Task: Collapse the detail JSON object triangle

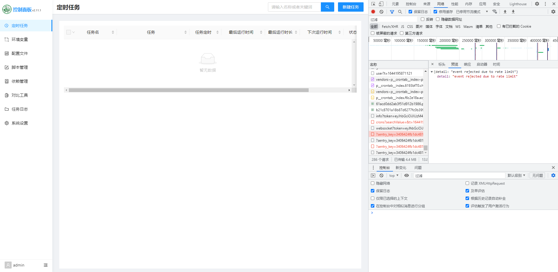Action: click(x=432, y=72)
